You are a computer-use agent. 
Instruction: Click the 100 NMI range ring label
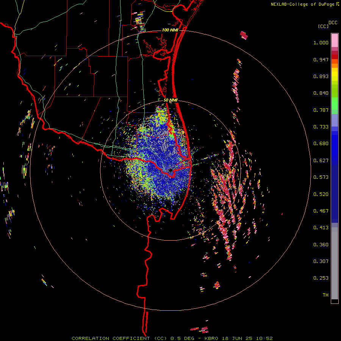(170, 30)
